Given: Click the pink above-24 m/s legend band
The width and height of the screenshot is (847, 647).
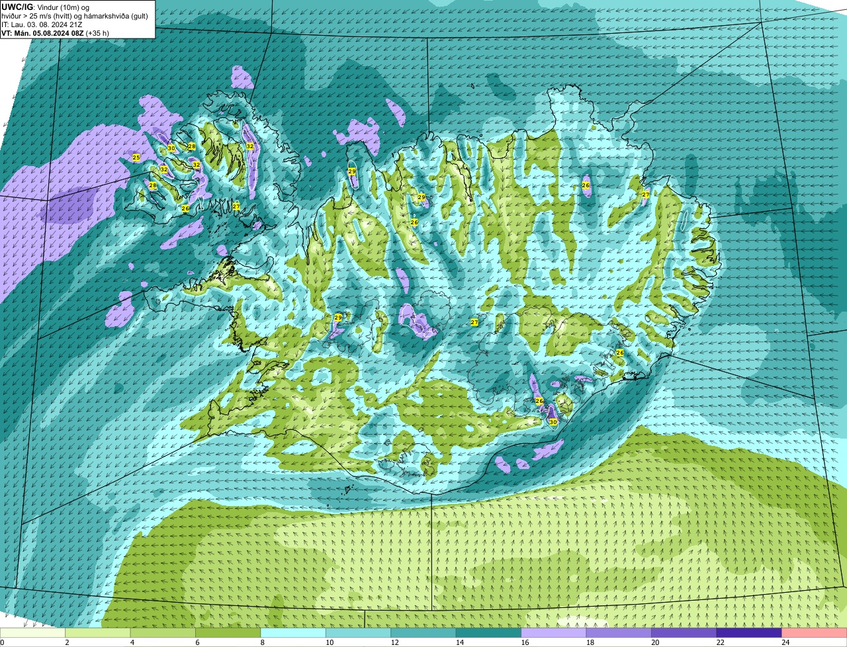Looking at the screenshot, I should tap(815, 633).
